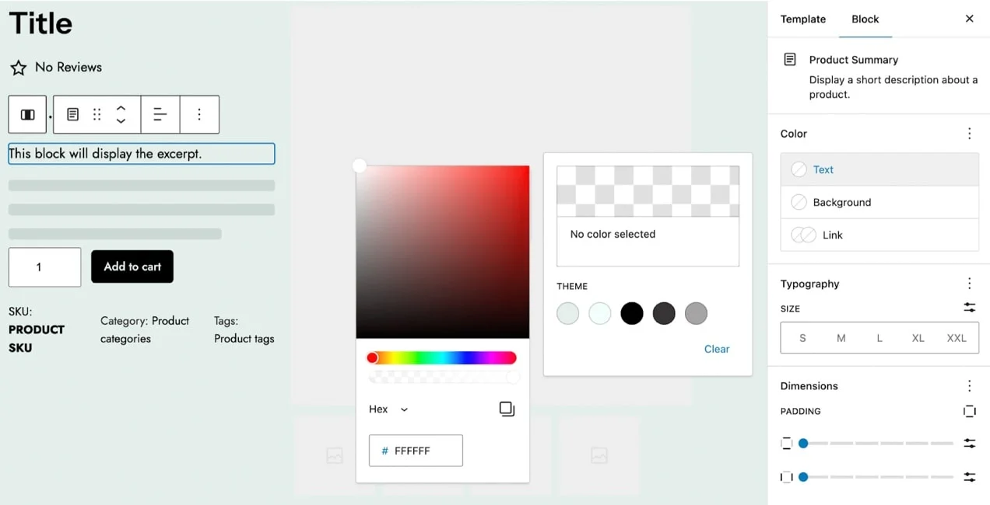Select the Text color option
The height and width of the screenshot is (505, 990).
824,169
